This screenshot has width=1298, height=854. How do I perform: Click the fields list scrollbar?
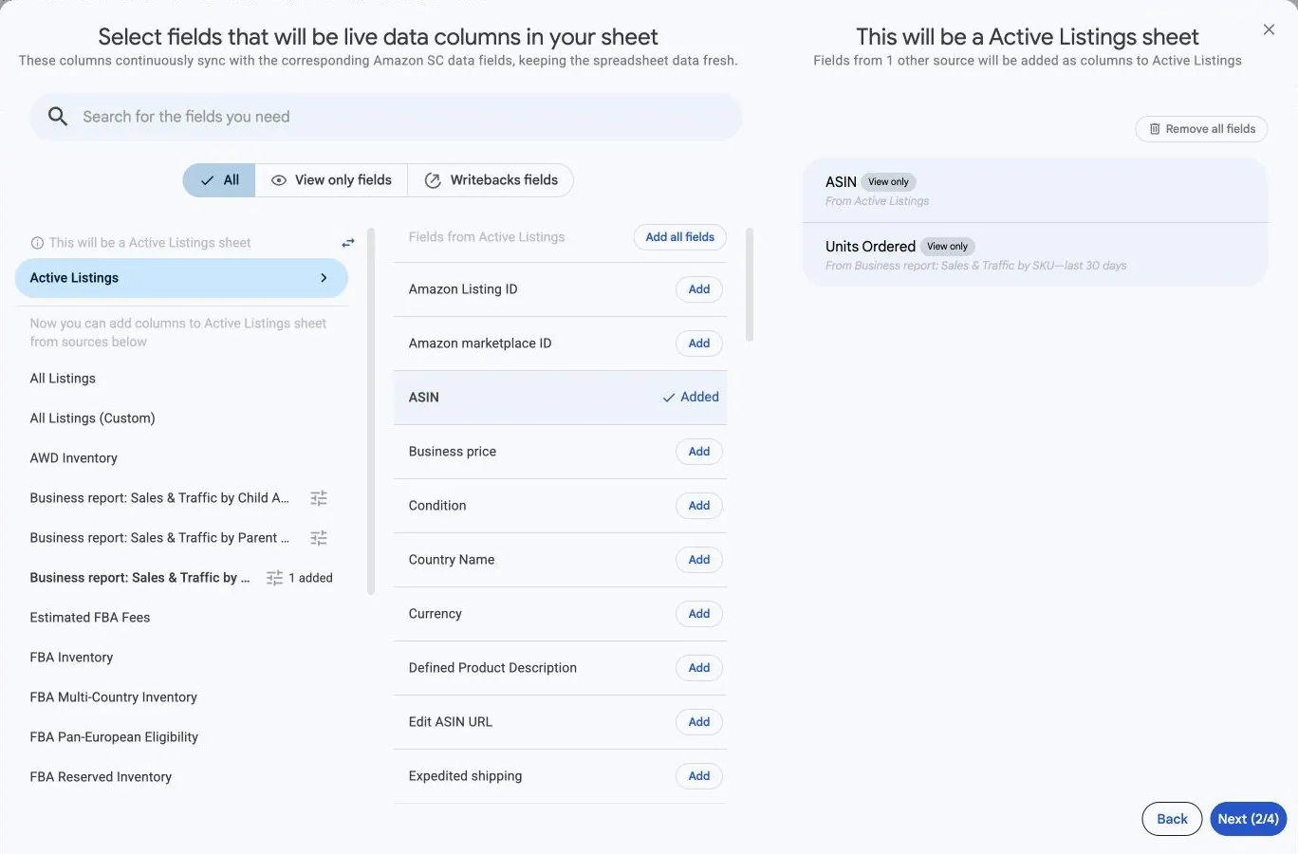(x=750, y=285)
